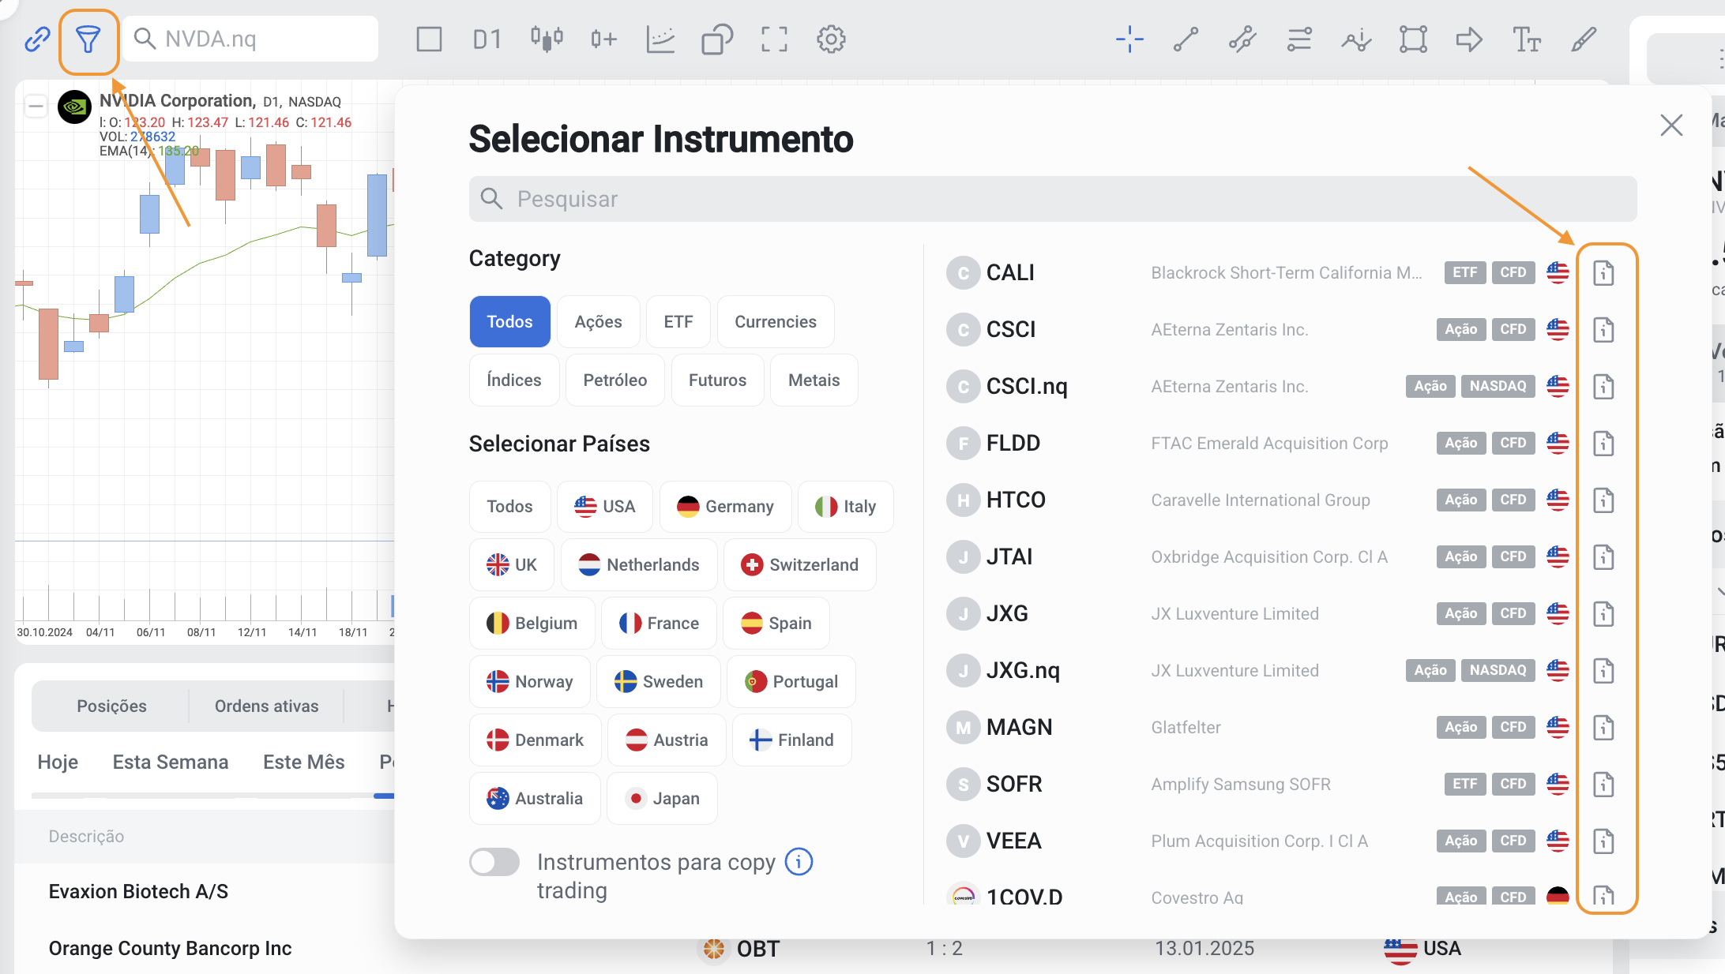The image size is (1725, 974).
Task: Click the link chain icon
Action: coord(37,39)
